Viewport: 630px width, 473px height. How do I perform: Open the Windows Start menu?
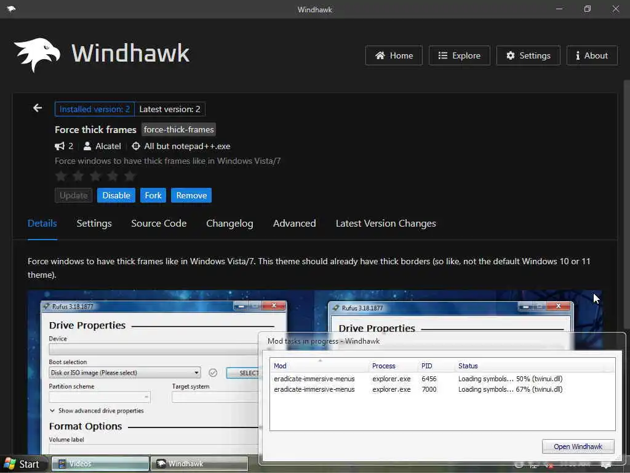(23, 464)
